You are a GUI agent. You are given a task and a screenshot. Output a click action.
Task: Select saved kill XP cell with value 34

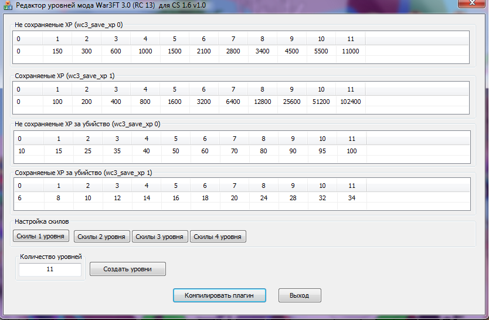[352, 198]
